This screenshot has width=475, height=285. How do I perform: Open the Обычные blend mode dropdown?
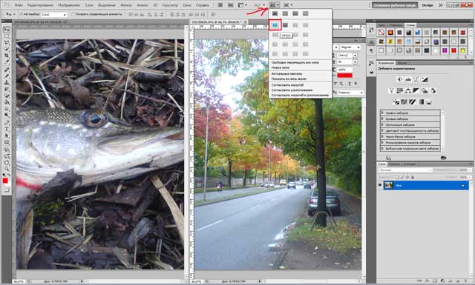point(405,170)
